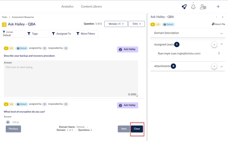Open options menu for Ryan Ingle
Image resolution: width=228 pixels, height=141 pixels.
(219, 54)
